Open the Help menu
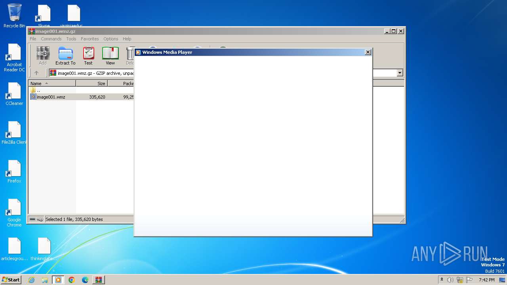This screenshot has height=285, width=507. (127, 39)
